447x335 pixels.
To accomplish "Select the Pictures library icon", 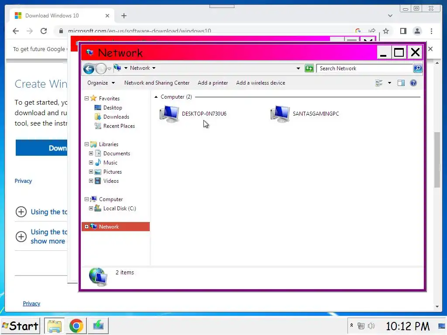I will point(98,172).
